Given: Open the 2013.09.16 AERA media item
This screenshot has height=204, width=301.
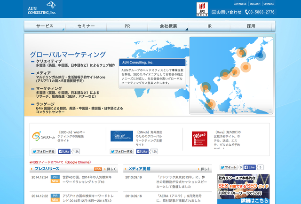Looking at the screenshot, I should click(x=179, y=198).
